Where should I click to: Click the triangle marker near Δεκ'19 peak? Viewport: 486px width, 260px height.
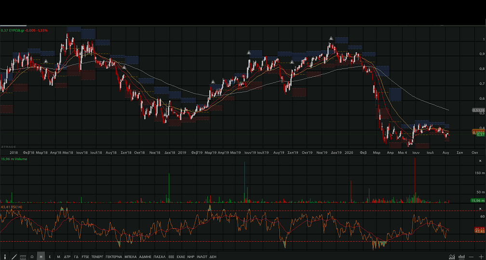(x=331, y=38)
